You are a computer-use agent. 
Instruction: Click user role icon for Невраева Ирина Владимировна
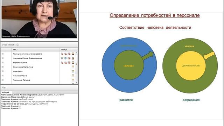(73, 58)
